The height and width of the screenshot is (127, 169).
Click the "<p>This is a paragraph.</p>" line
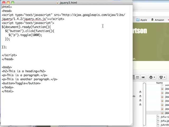(25, 75)
